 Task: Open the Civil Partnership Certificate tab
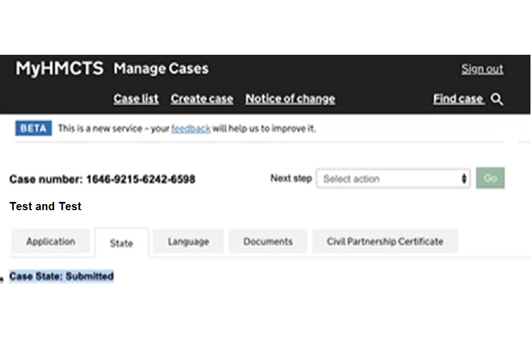pos(385,242)
